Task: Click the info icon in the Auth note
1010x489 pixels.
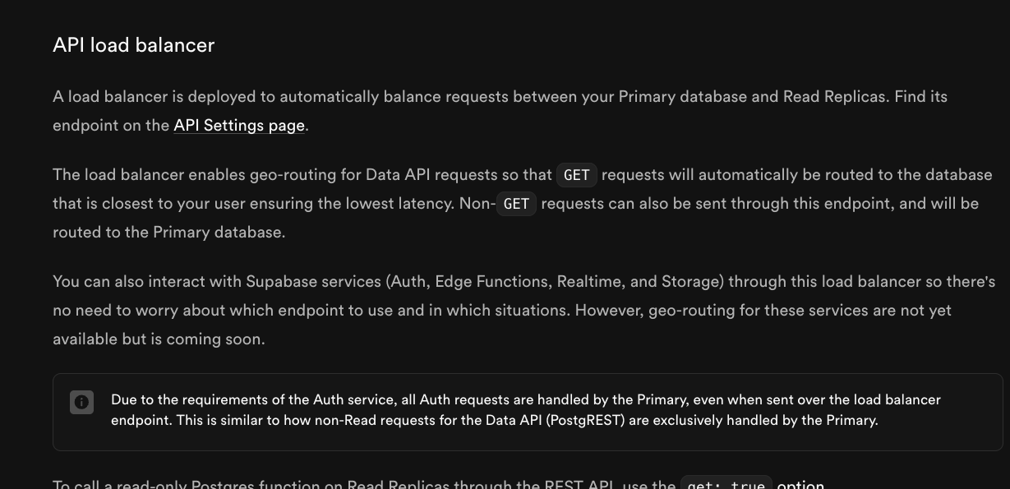Action: pyautogui.click(x=81, y=403)
